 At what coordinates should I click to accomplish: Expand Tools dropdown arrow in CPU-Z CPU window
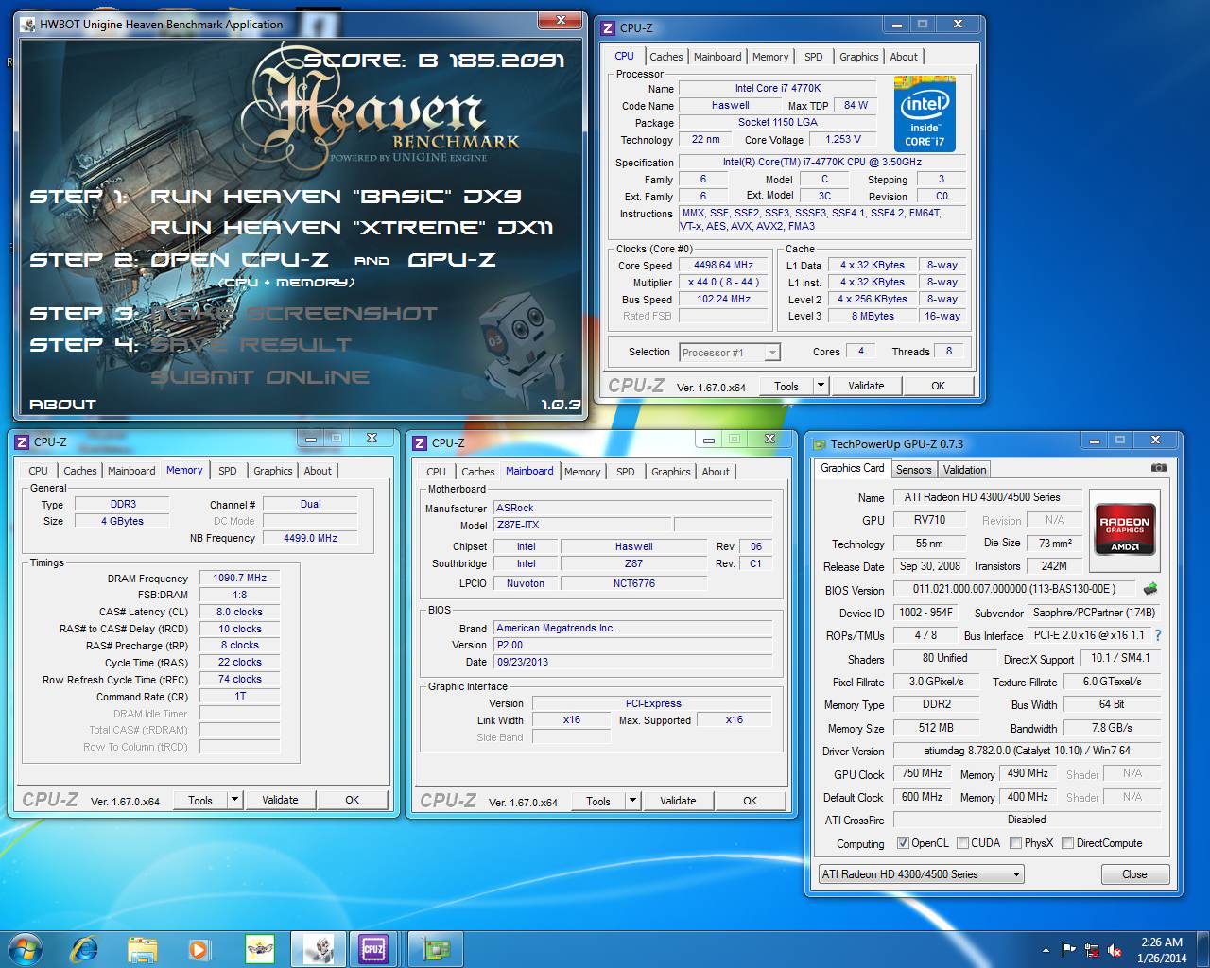pyautogui.click(x=821, y=386)
